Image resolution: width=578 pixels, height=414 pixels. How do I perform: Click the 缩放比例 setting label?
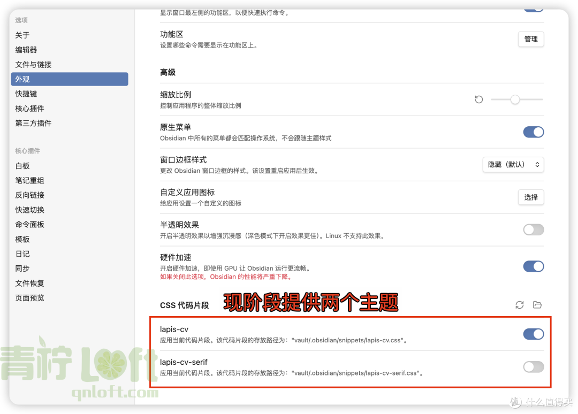(x=176, y=95)
